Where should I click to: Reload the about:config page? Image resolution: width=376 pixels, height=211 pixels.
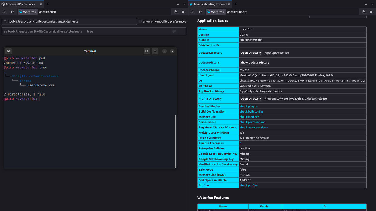click(x=13, y=12)
